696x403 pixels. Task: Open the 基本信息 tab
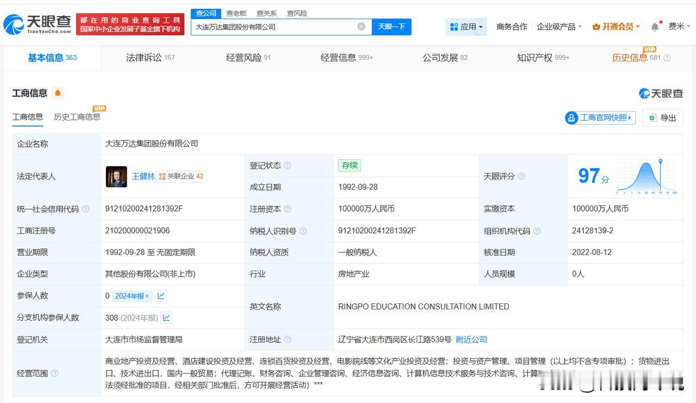click(x=52, y=58)
